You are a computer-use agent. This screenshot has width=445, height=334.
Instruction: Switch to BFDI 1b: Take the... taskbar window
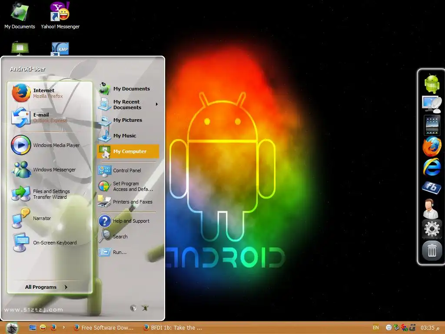pos(173,328)
